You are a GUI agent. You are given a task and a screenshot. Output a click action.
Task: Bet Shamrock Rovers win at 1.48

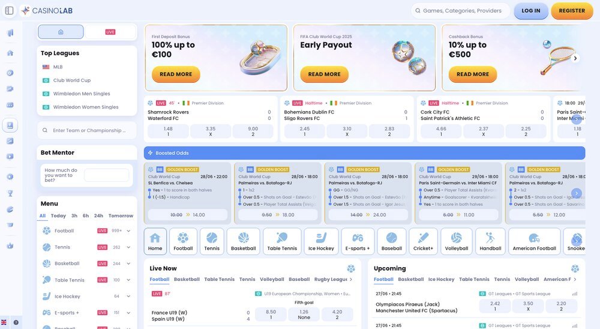click(168, 131)
